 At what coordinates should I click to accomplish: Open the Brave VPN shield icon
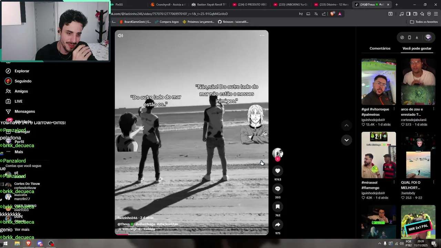pos(429,14)
